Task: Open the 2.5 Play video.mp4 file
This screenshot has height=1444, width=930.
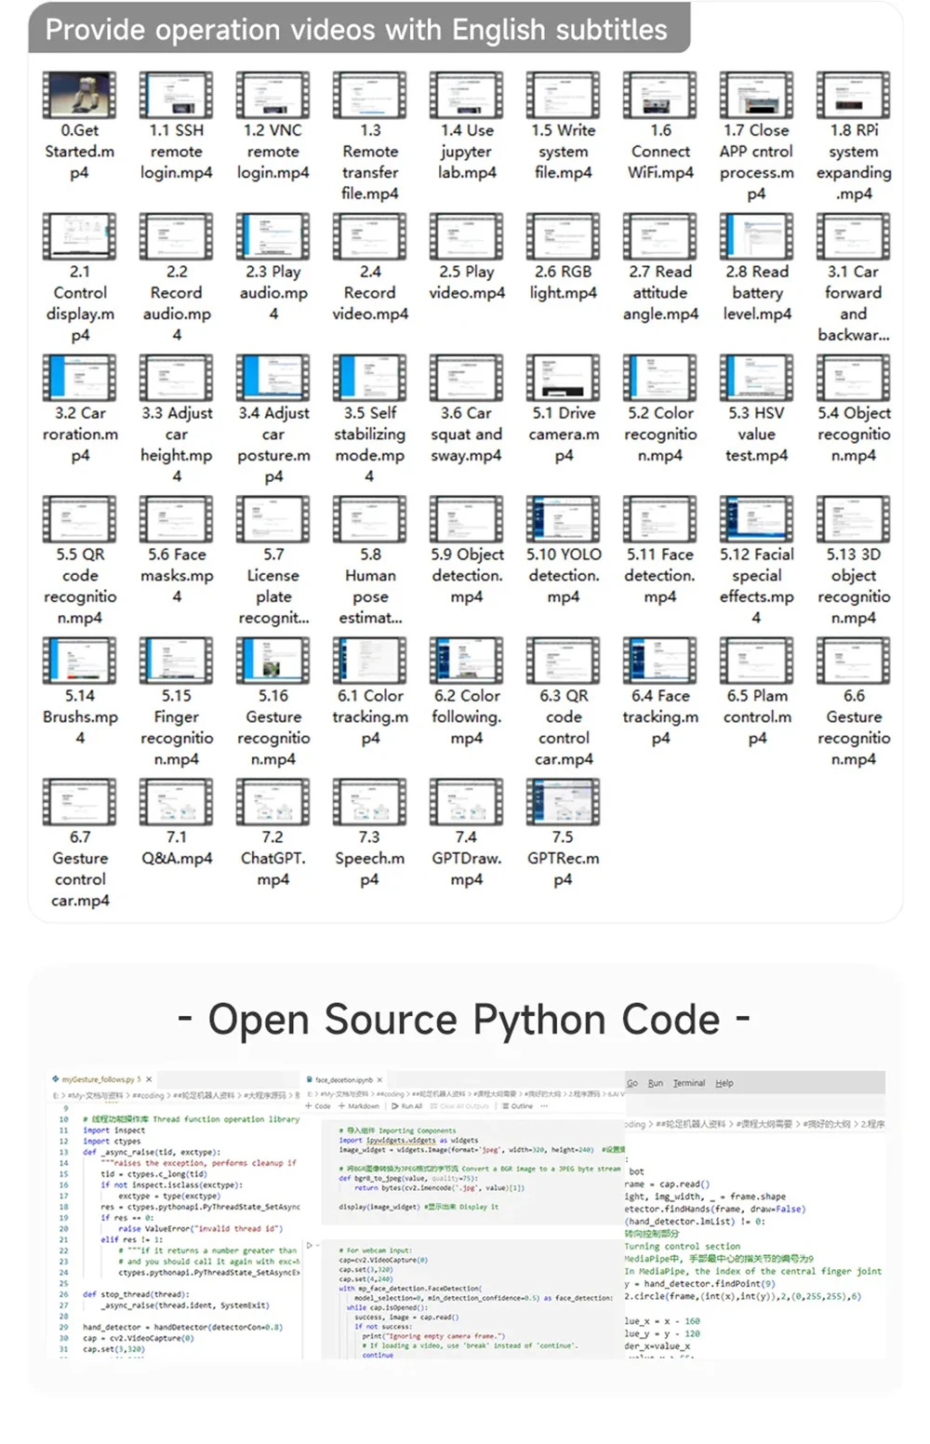Action: click(467, 236)
